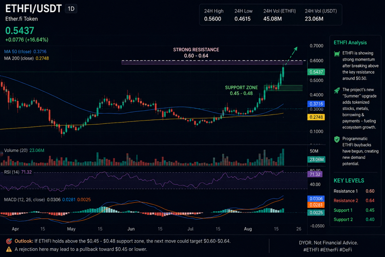
Task: Click the ETHFI Analysis panel heading
Action: (350, 42)
